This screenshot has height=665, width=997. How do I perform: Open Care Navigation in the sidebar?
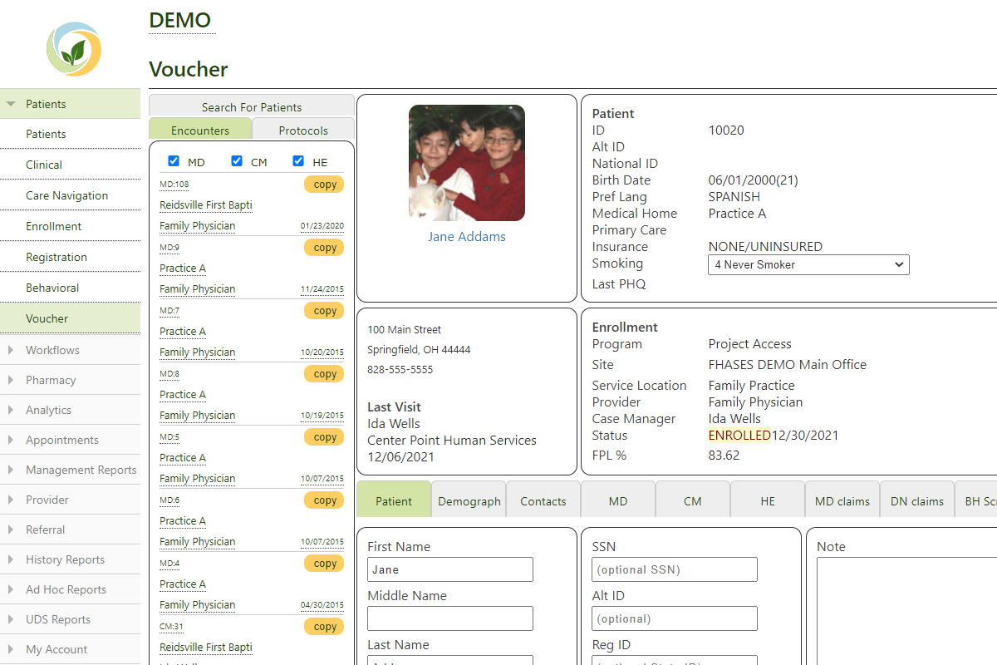[70, 195]
